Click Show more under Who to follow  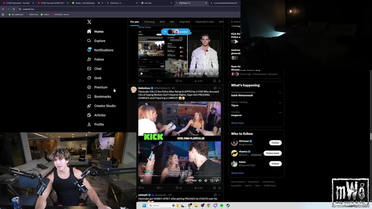(x=237, y=173)
